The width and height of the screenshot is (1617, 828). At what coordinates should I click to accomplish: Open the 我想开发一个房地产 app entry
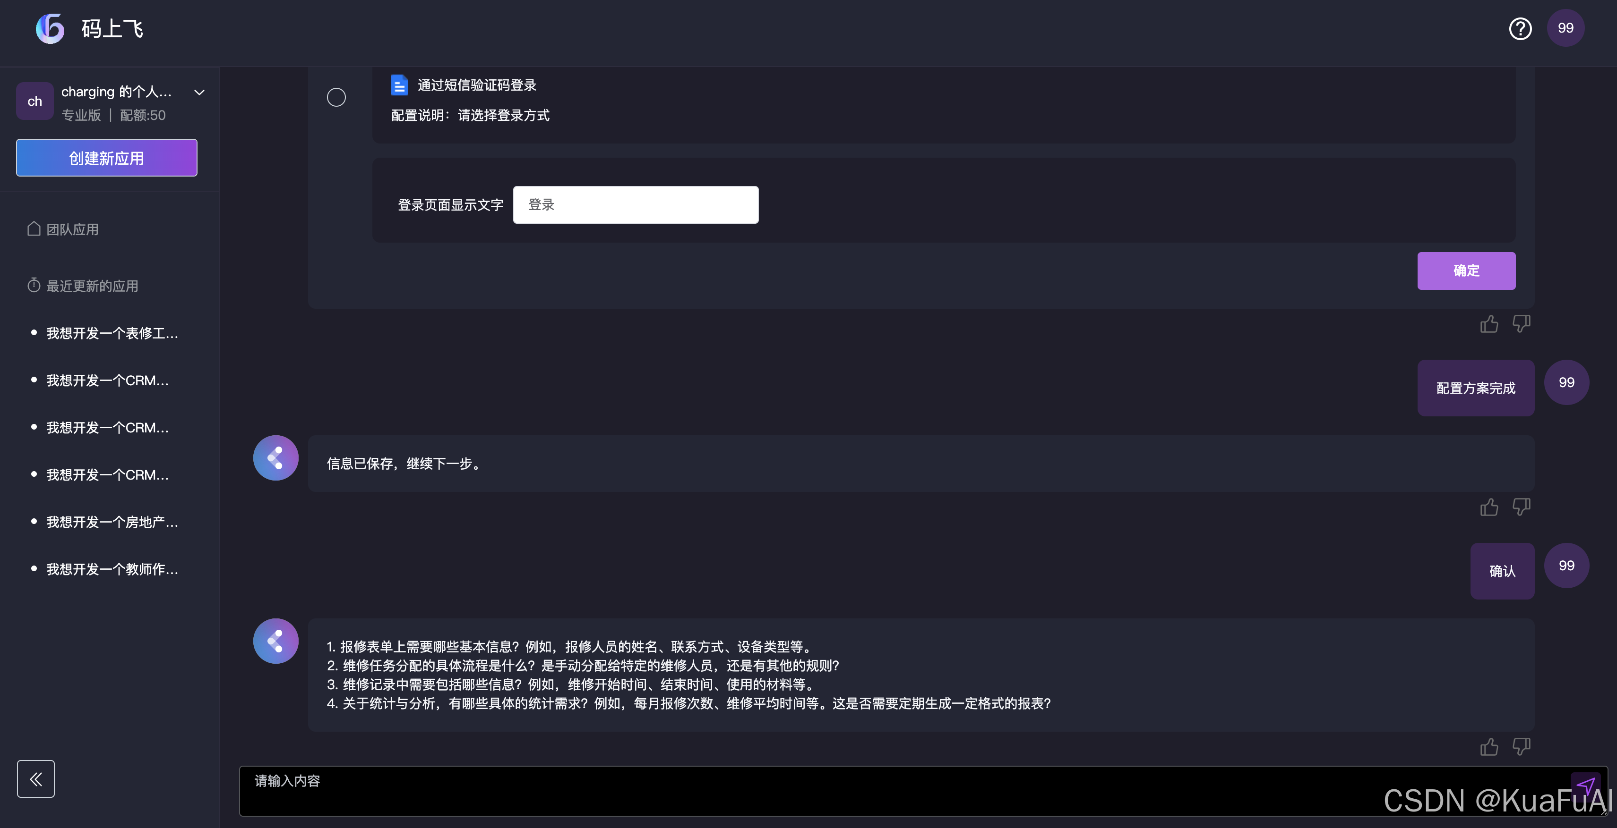tap(112, 522)
